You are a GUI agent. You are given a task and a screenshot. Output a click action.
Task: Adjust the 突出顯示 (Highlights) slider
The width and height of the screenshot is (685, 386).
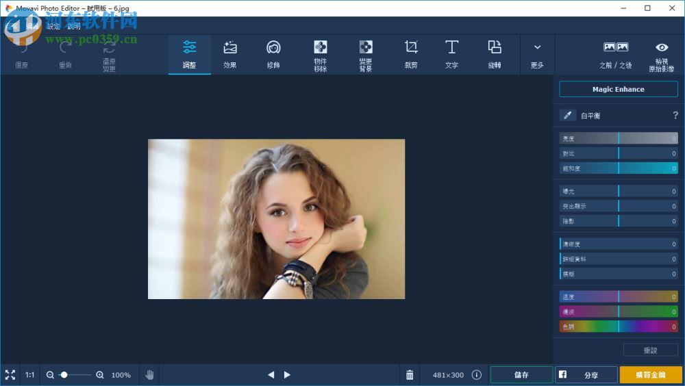[x=619, y=206]
